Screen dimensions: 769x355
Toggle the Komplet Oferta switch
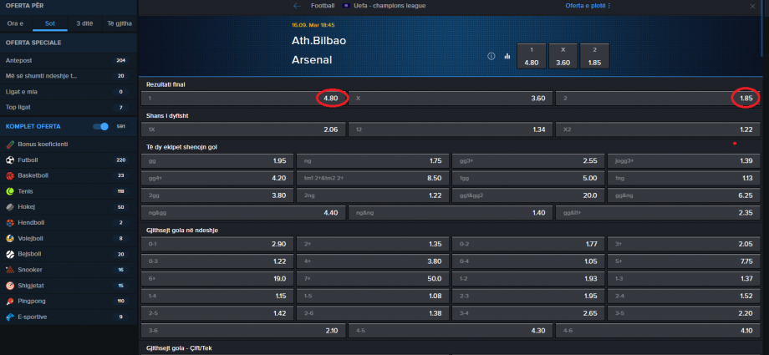(101, 126)
